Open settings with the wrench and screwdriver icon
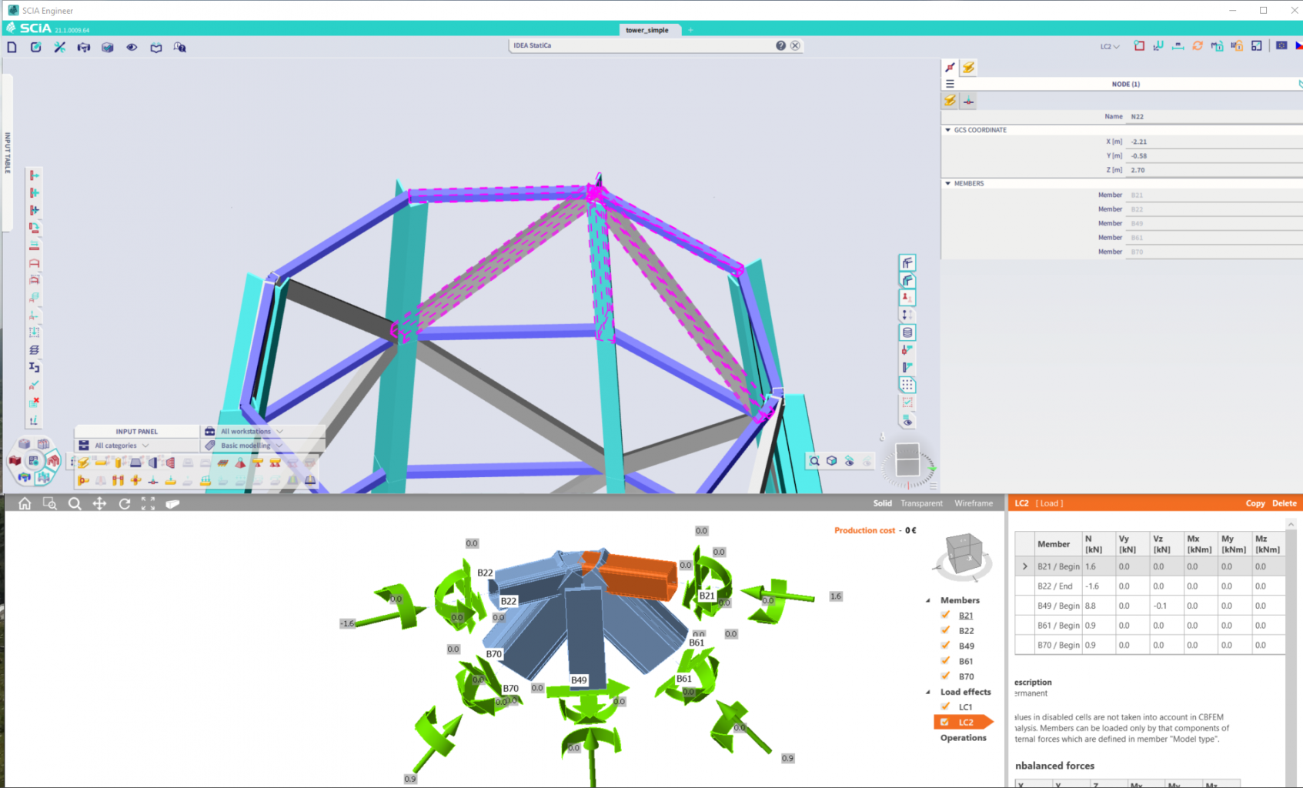The width and height of the screenshot is (1303, 788). coord(59,47)
